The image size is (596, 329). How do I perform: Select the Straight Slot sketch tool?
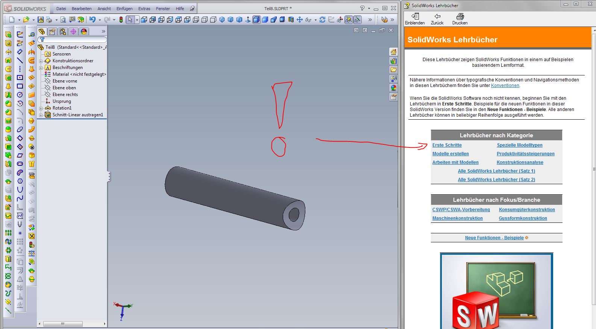(20, 164)
